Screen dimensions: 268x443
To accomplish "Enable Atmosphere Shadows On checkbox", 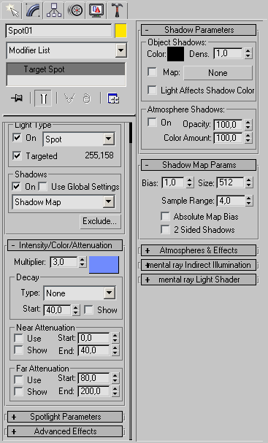I will tap(153, 123).
